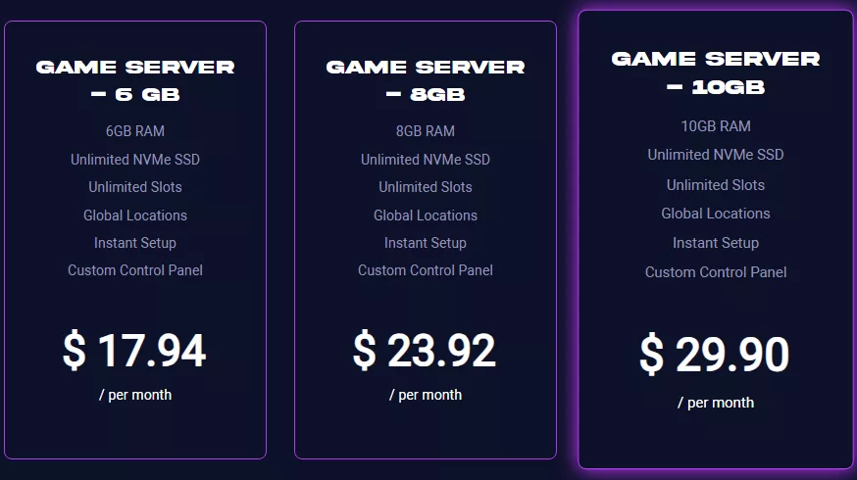Click Unlimited NVMe SSD in the 6 GB card
The height and width of the screenshot is (480, 857).
pos(135,160)
